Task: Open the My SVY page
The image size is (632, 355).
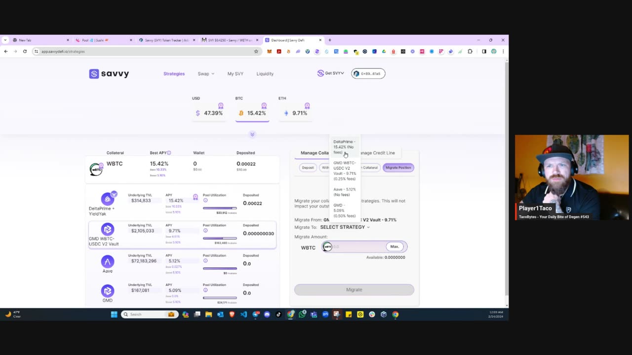Action: click(x=235, y=73)
